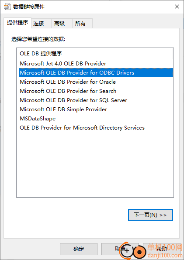
Task: Select Microsoft OLE DB Provider for ODBC Drivers
Action: coord(96,72)
